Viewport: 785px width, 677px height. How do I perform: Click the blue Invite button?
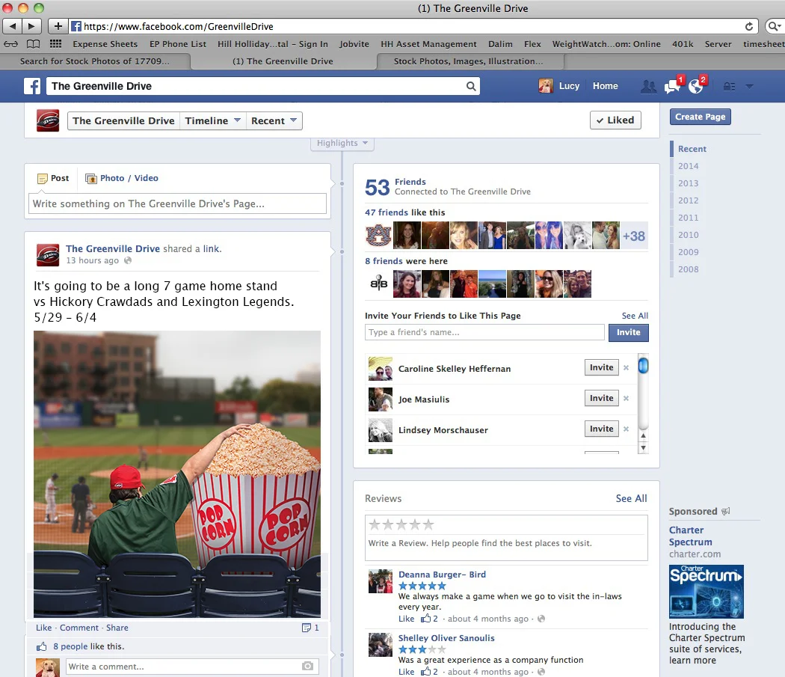tap(628, 332)
